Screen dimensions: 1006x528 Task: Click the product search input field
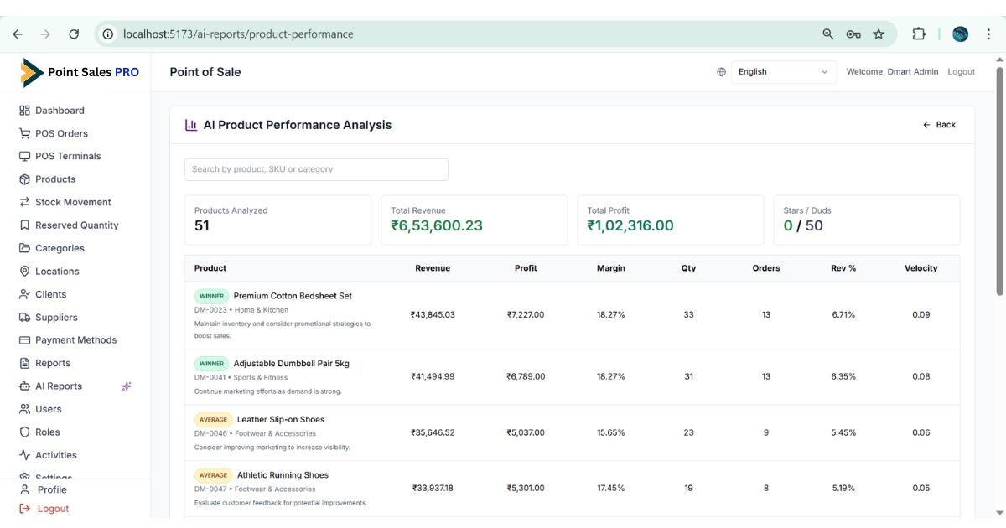[316, 169]
